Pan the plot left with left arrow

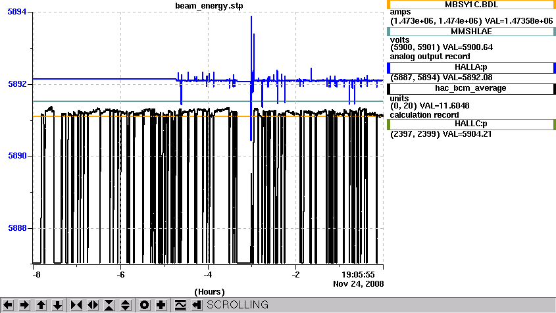click(8, 305)
